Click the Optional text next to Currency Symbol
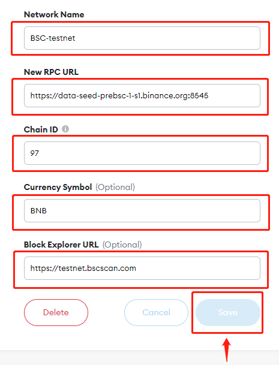The image size is (279, 365). click(115, 187)
